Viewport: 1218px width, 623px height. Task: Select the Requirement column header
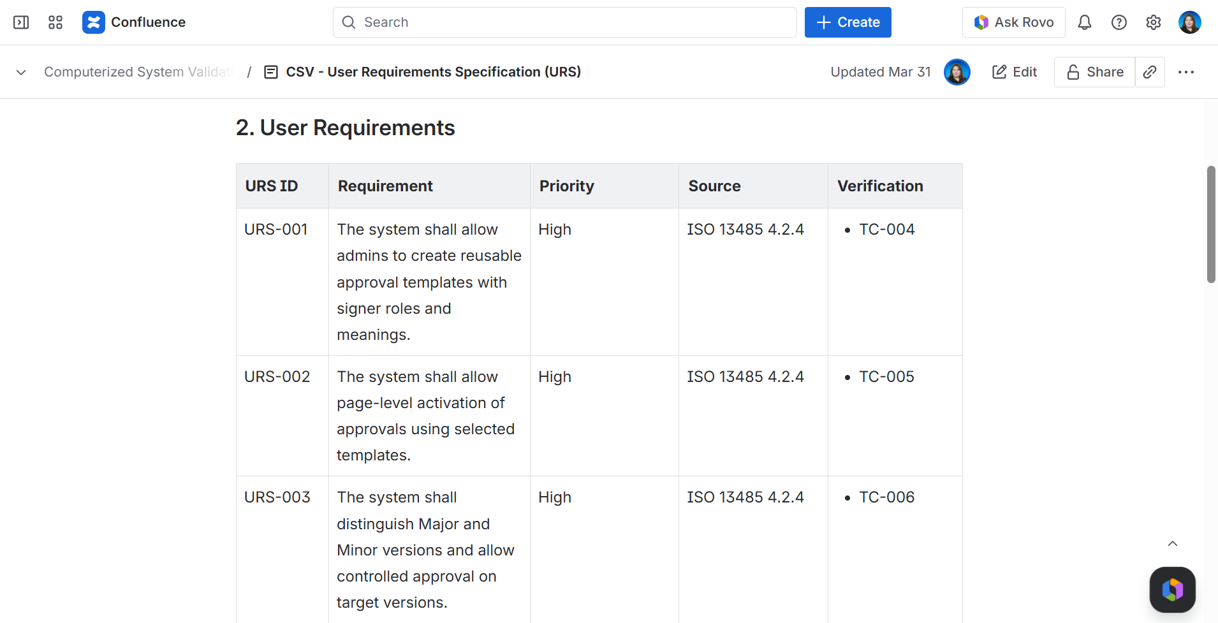coord(429,186)
